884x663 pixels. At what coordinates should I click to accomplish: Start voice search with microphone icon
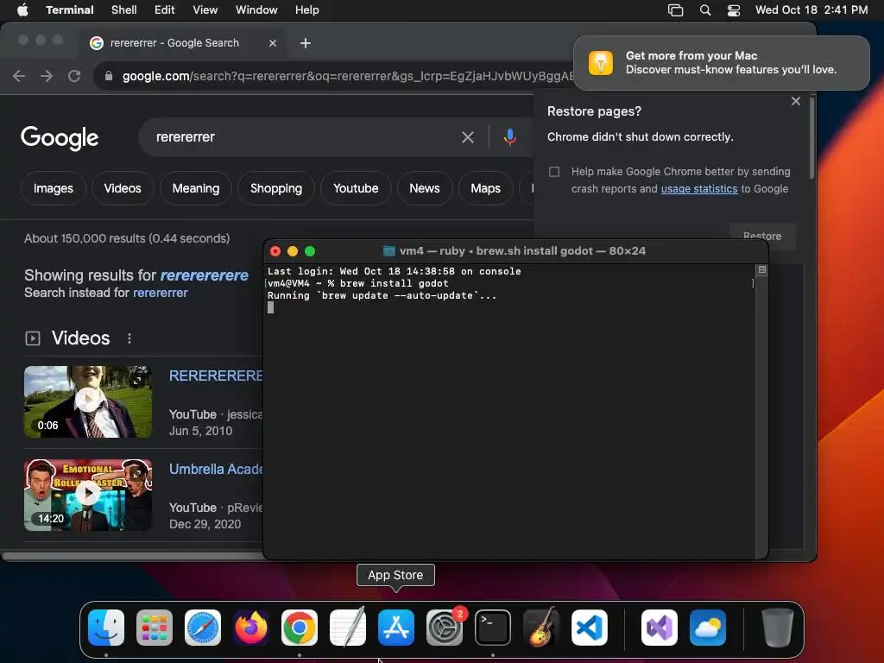tap(509, 137)
